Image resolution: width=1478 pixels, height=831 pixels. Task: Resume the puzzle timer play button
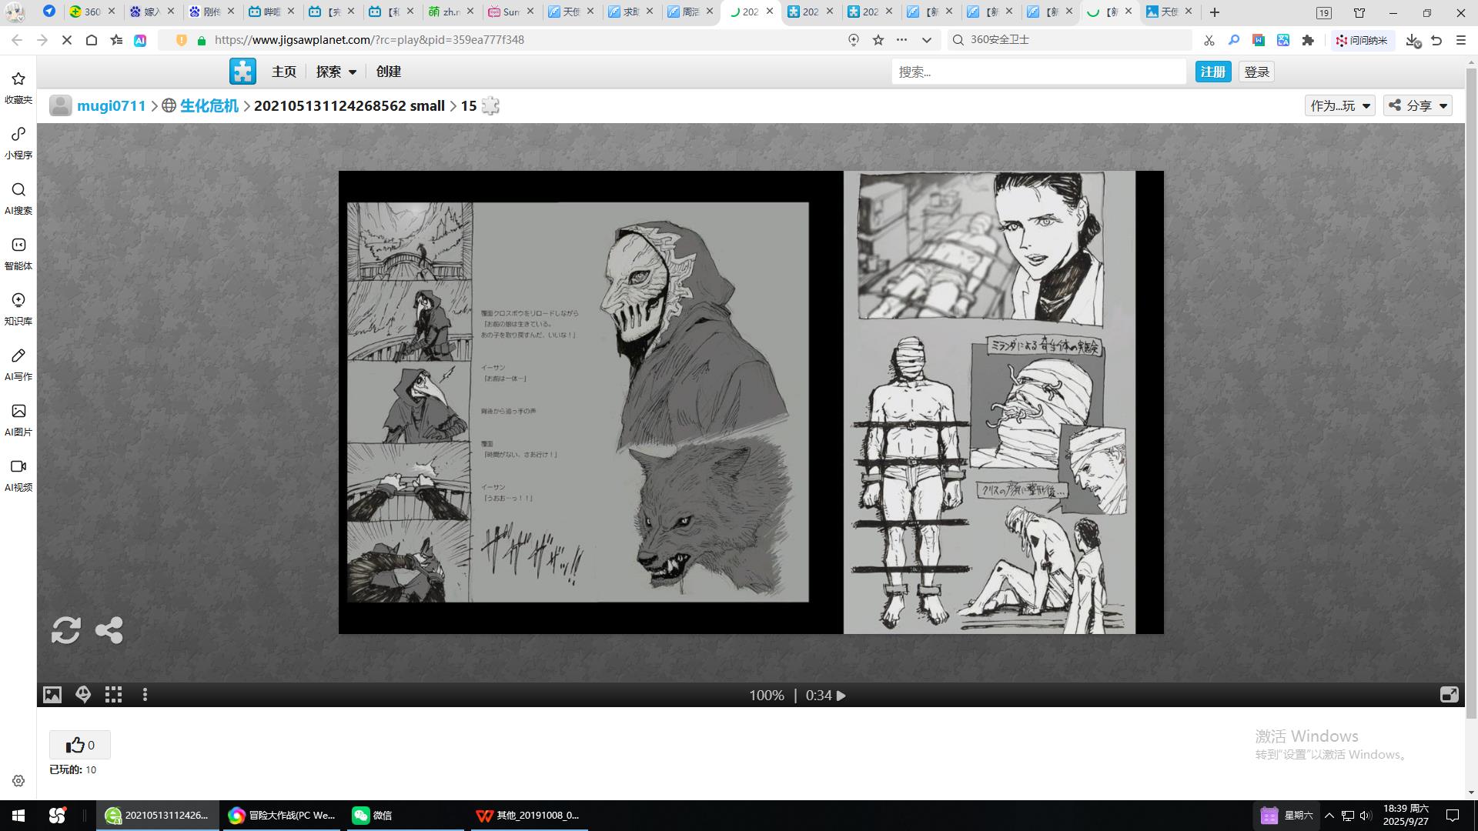[x=841, y=696]
